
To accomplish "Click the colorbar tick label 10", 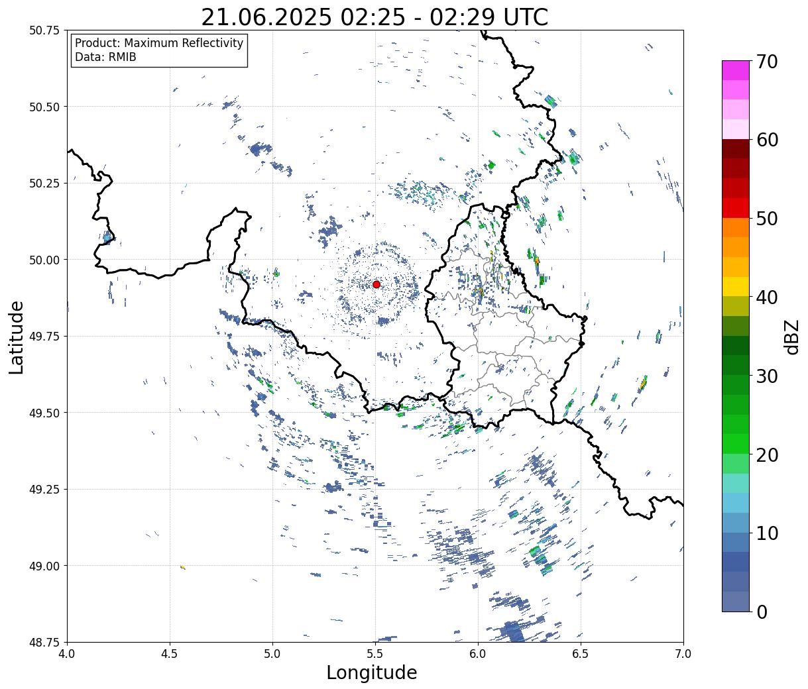I will click(768, 533).
